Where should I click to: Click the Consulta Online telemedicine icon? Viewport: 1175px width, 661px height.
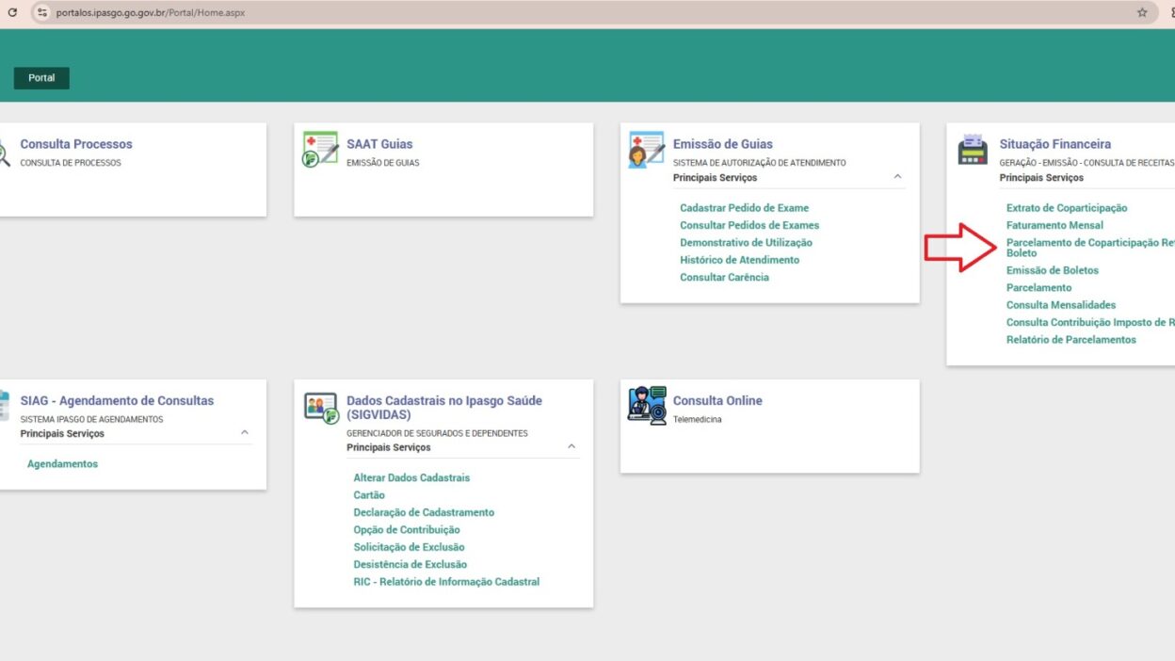click(x=646, y=405)
